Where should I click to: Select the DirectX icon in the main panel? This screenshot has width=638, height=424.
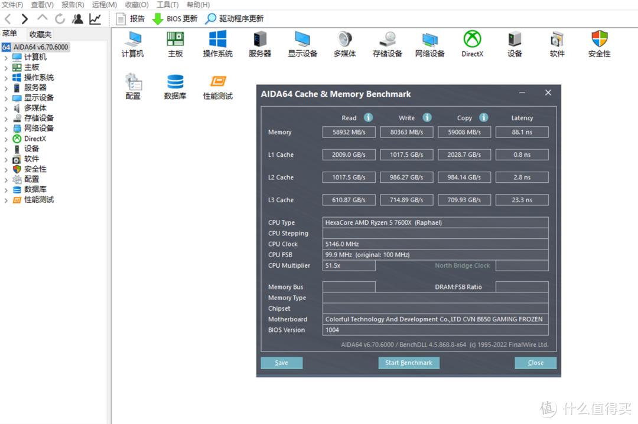pos(472,43)
